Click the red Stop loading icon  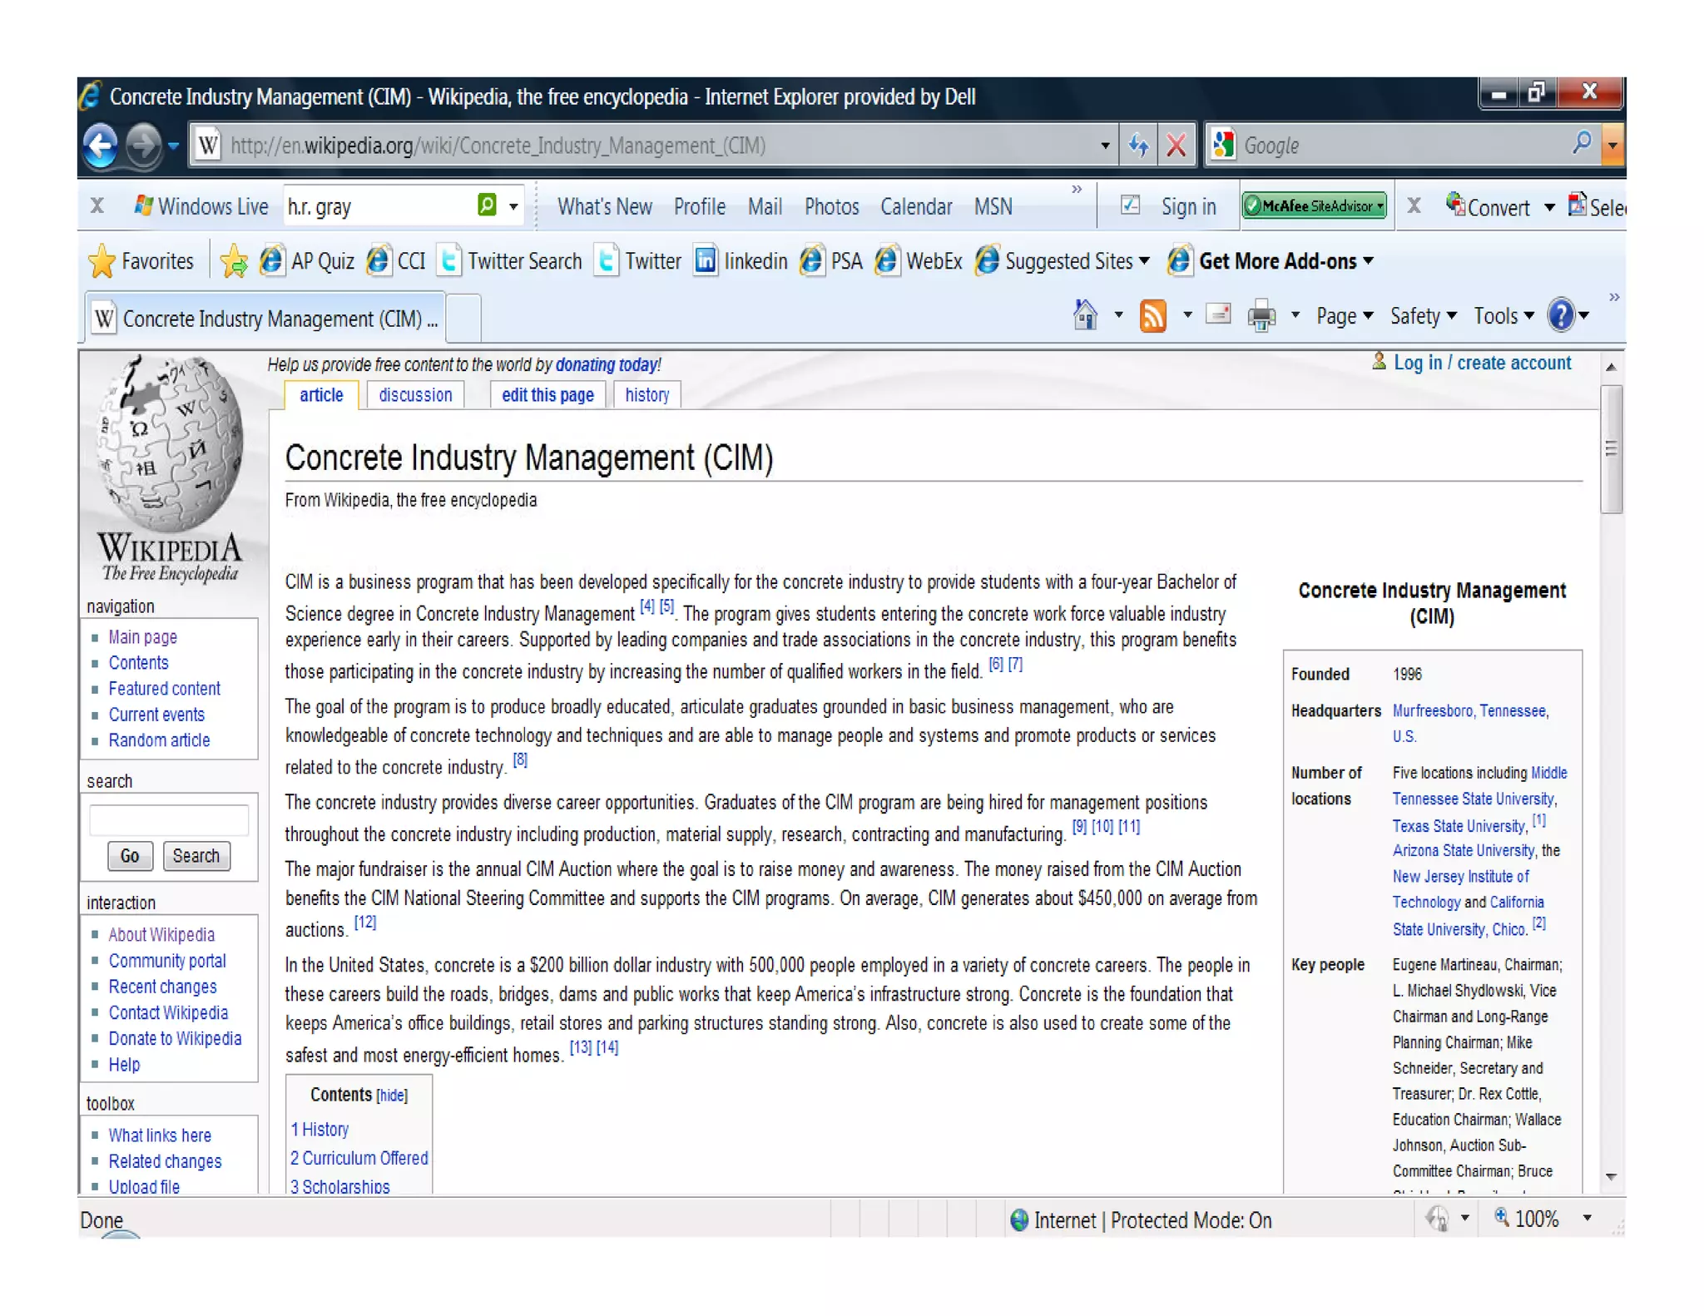1176,146
